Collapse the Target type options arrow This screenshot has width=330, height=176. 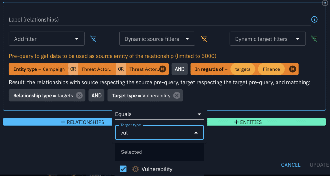[196, 133]
